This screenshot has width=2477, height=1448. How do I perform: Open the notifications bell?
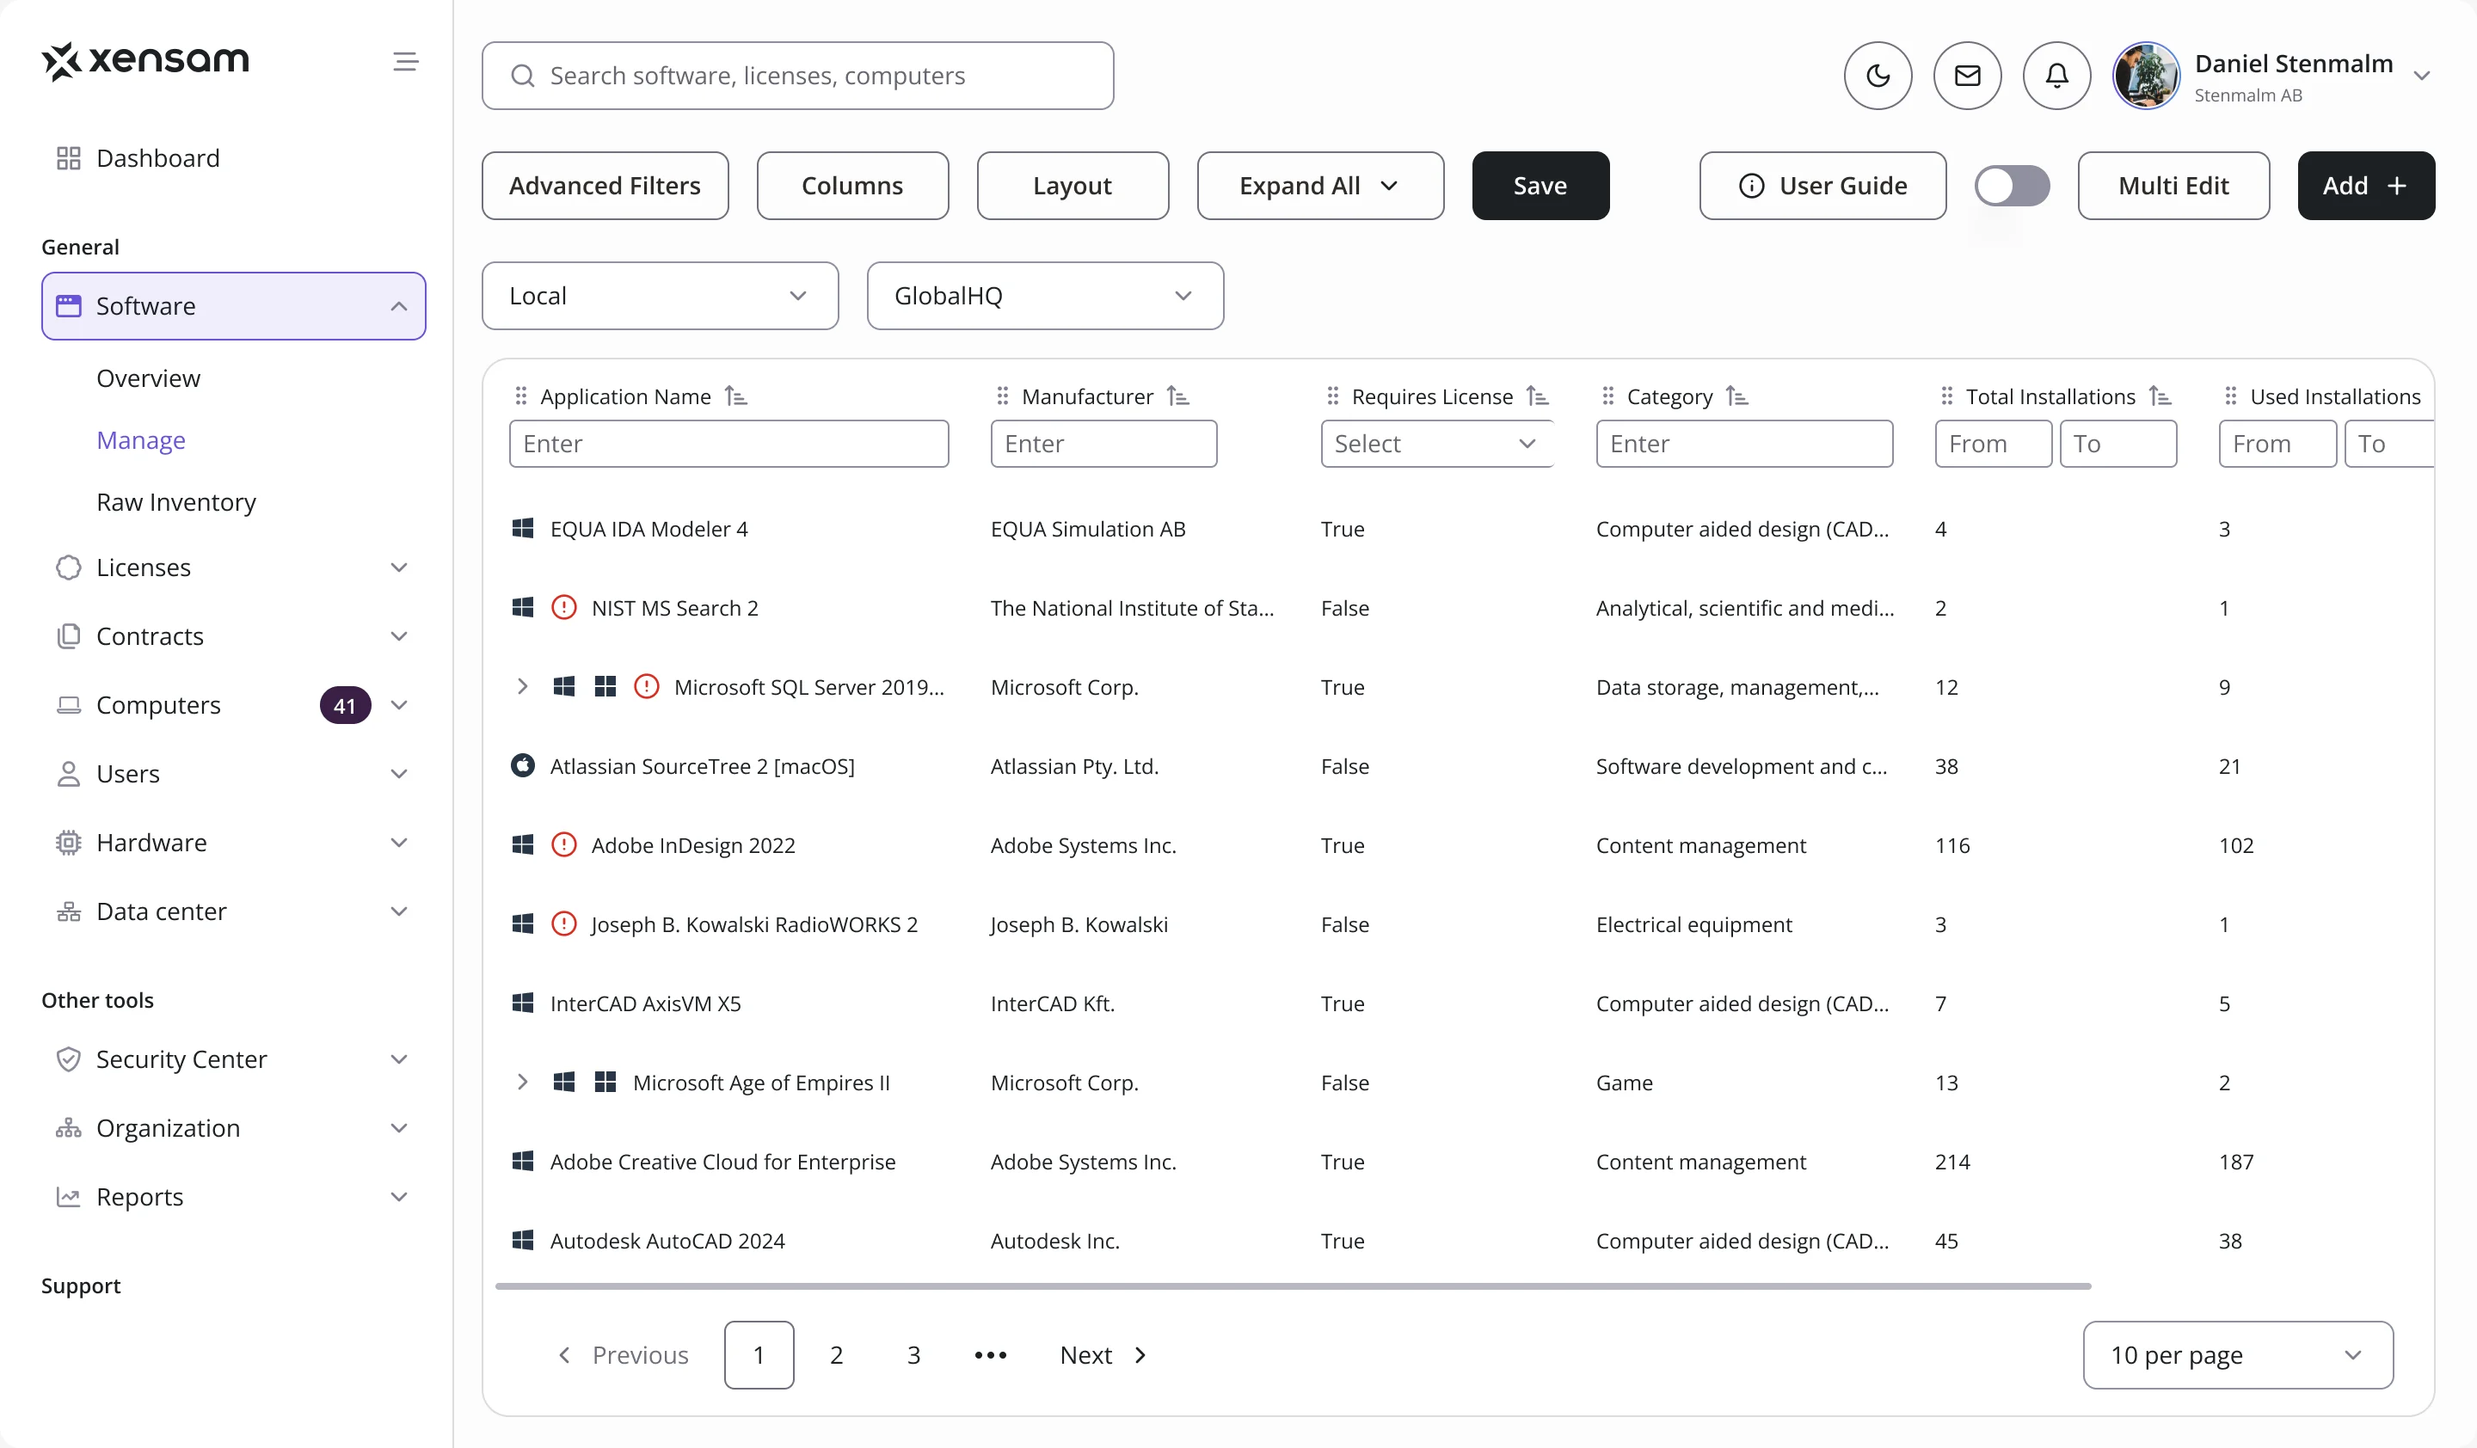2056,76
